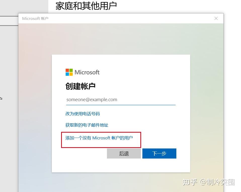Click the Microsoft 帐户 title bar label

[x=35, y=18]
